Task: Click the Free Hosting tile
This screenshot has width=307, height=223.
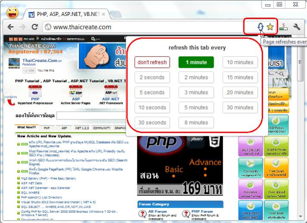Action: (x=251, y=210)
